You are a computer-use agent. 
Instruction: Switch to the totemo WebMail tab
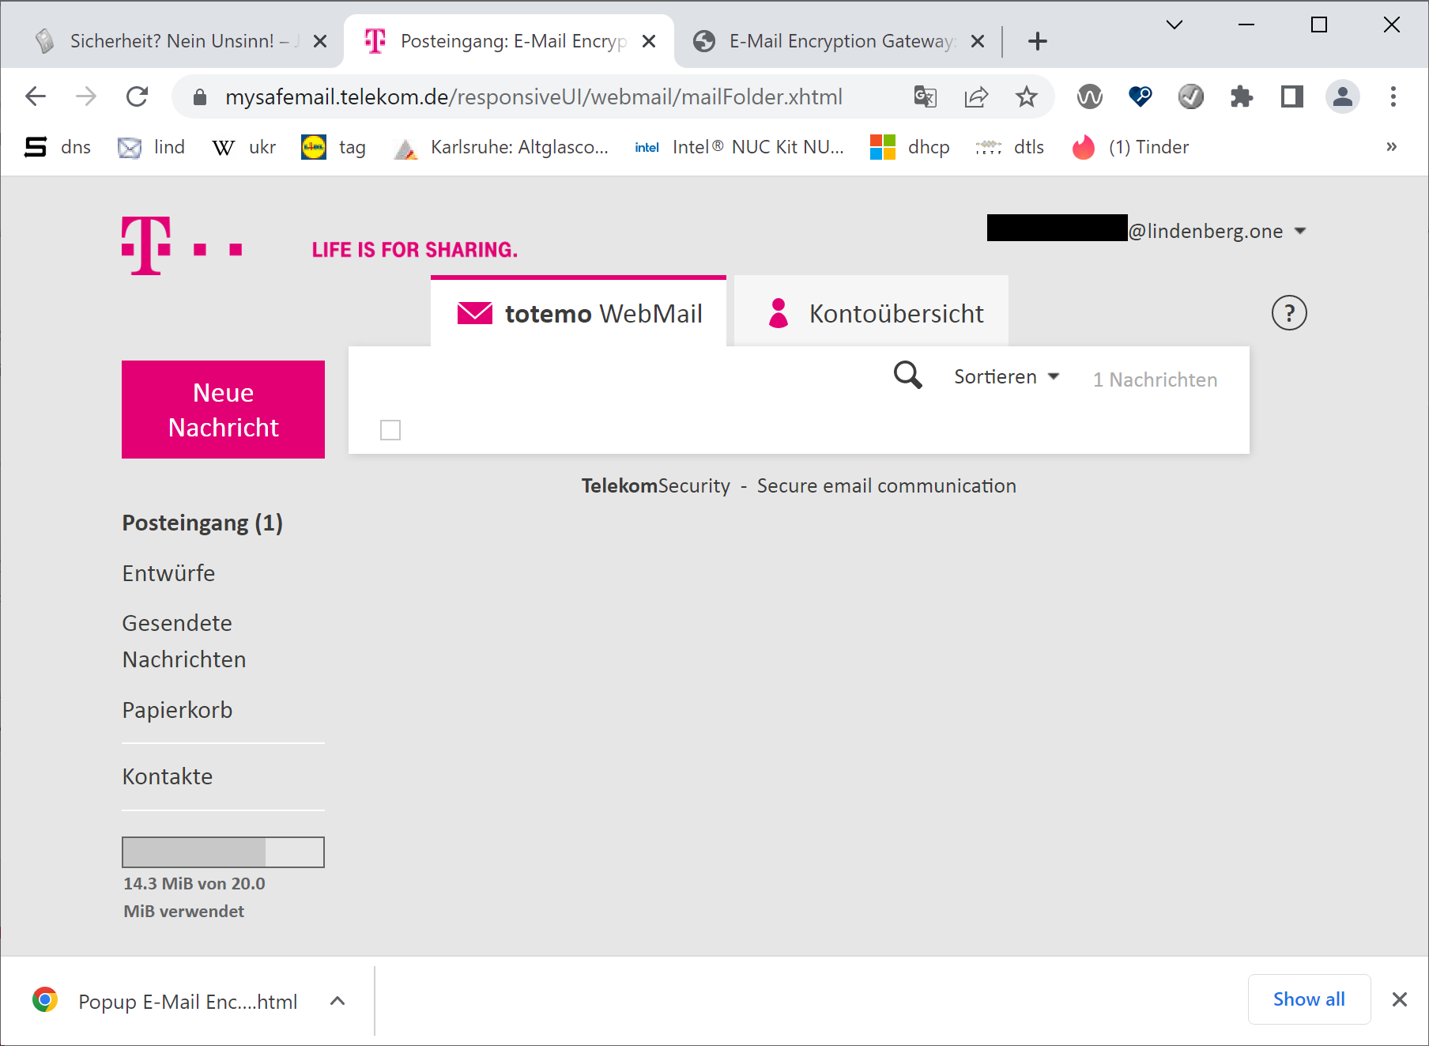(x=579, y=313)
